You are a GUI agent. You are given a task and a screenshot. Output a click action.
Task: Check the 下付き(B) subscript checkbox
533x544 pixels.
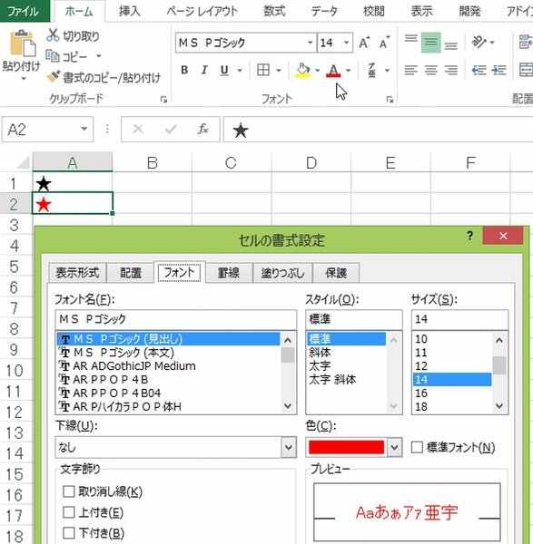pos(68,533)
